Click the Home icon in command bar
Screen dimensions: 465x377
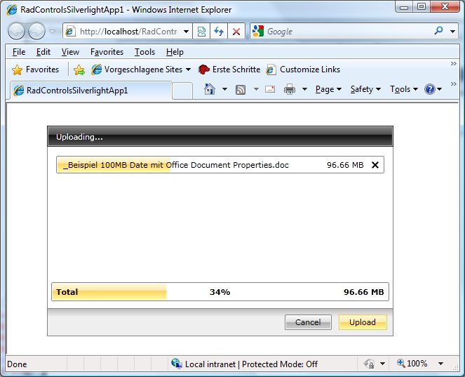pyautogui.click(x=210, y=89)
